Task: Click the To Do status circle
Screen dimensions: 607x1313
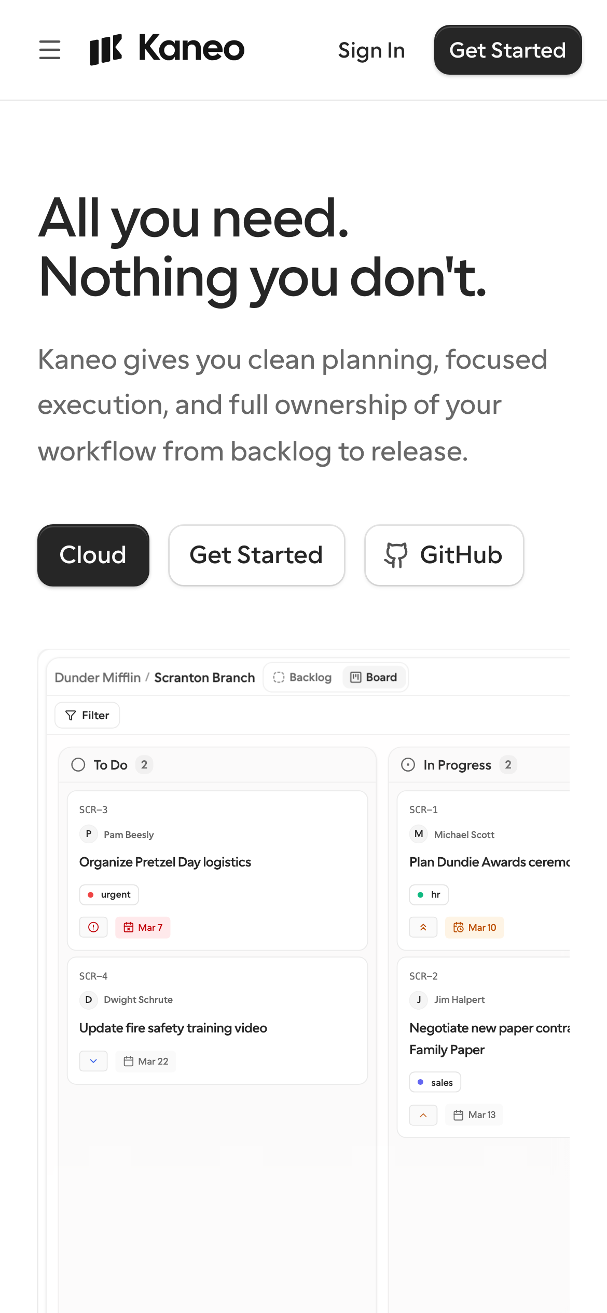Action: coord(78,765)
